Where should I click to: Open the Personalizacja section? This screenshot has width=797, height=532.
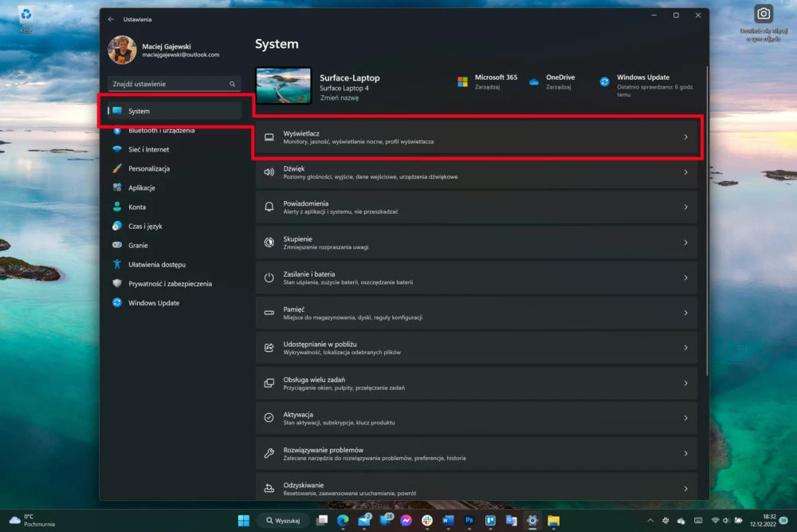[x=174, y=169]
